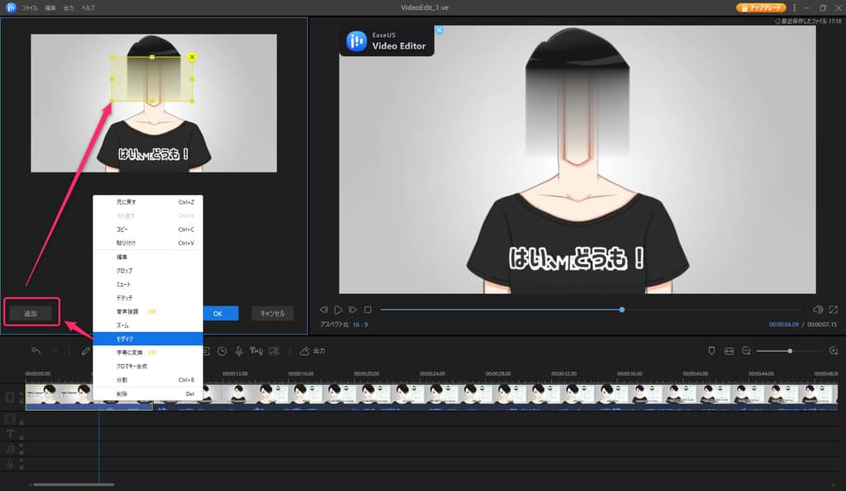Delete the mosaic box using yellow X
The width and height of the screenshot is (846, 491).
[x=192, y=57]
